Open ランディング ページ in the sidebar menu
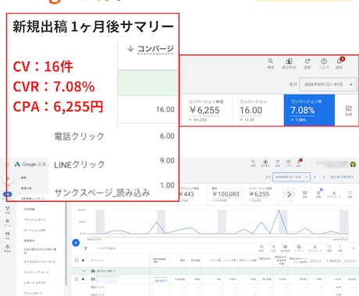The height and width of the screenshot is (296, 359). [36, 272]
